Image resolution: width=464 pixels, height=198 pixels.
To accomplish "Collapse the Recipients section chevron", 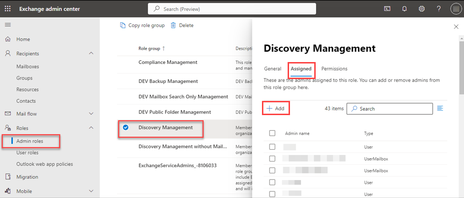I will pyautogui.click(x=91, y=54).
